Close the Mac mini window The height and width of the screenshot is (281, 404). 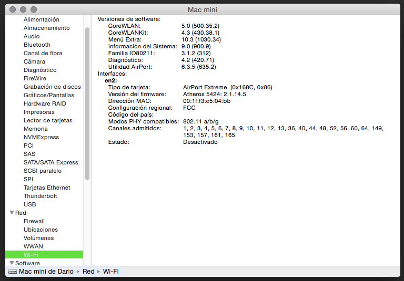coord(13,9)
